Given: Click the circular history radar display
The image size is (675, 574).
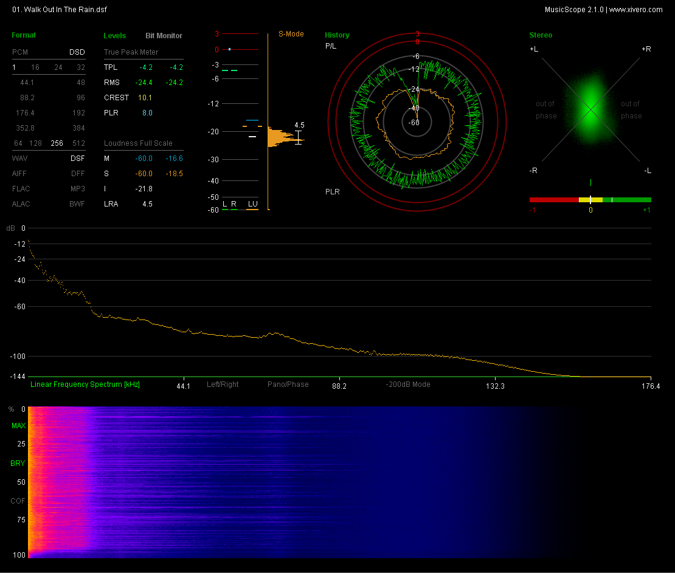Looking at the screenshot, I should pyautogui.click(x=417, y=123).
